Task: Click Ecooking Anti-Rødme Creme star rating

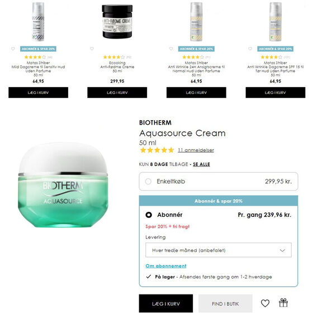Action: coord(114,57)
